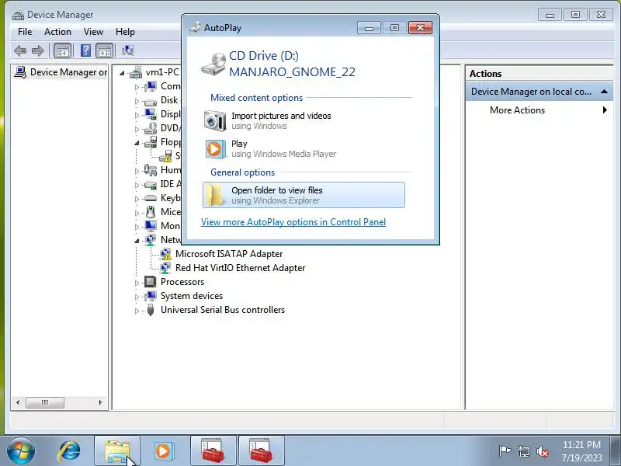Expand the System devices category
621x466 pixels.
137,297
